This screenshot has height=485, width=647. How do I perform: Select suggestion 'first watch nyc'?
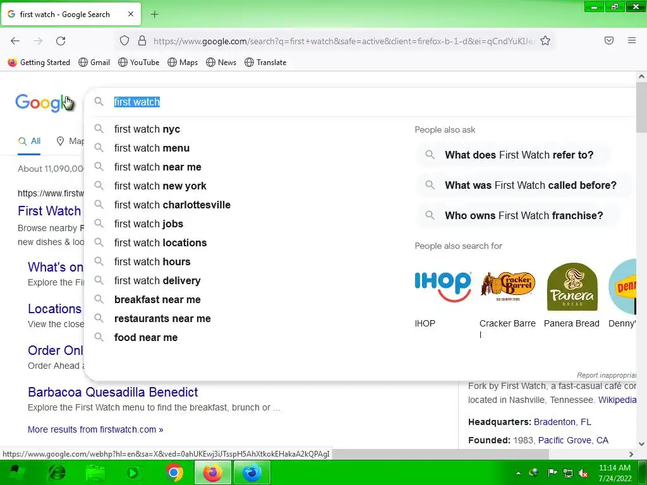pyautogui.click(x=147, y=129)
